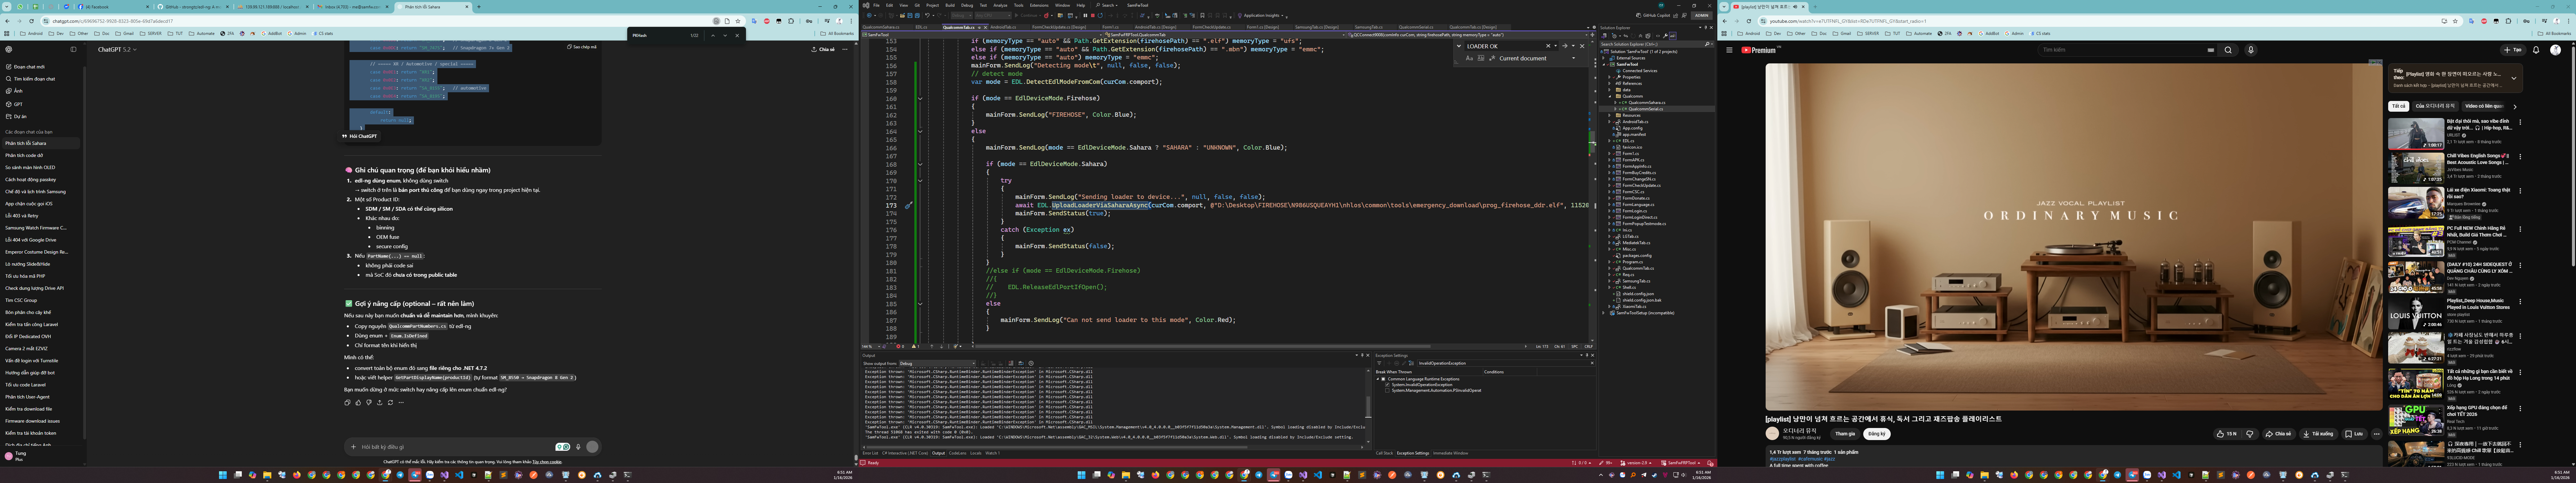The height and width of the screenshot is (483, 2576).
Task: Open the YouTube notifications bell
Action: [2536, 50]
